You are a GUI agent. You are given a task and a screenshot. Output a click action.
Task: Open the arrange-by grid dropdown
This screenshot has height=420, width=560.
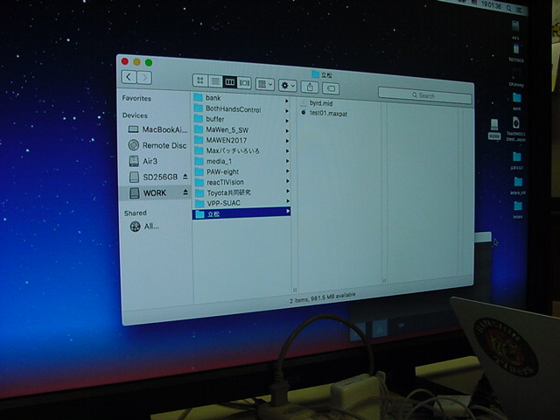click(x=264, y=84)
